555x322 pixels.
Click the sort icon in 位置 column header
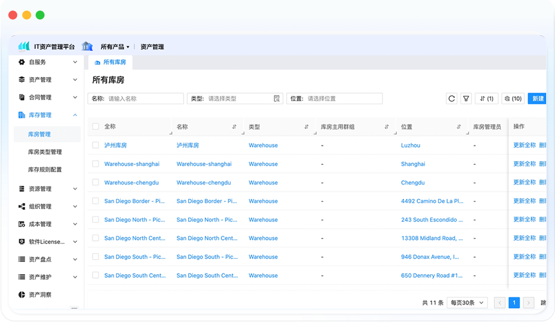(459, 127)
